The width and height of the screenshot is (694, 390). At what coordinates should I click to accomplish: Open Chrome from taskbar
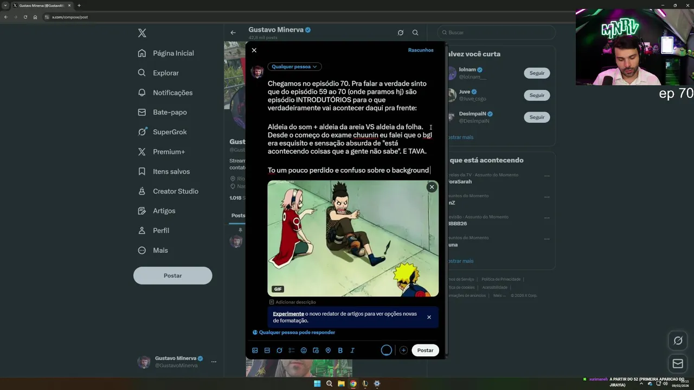point(353,383)
